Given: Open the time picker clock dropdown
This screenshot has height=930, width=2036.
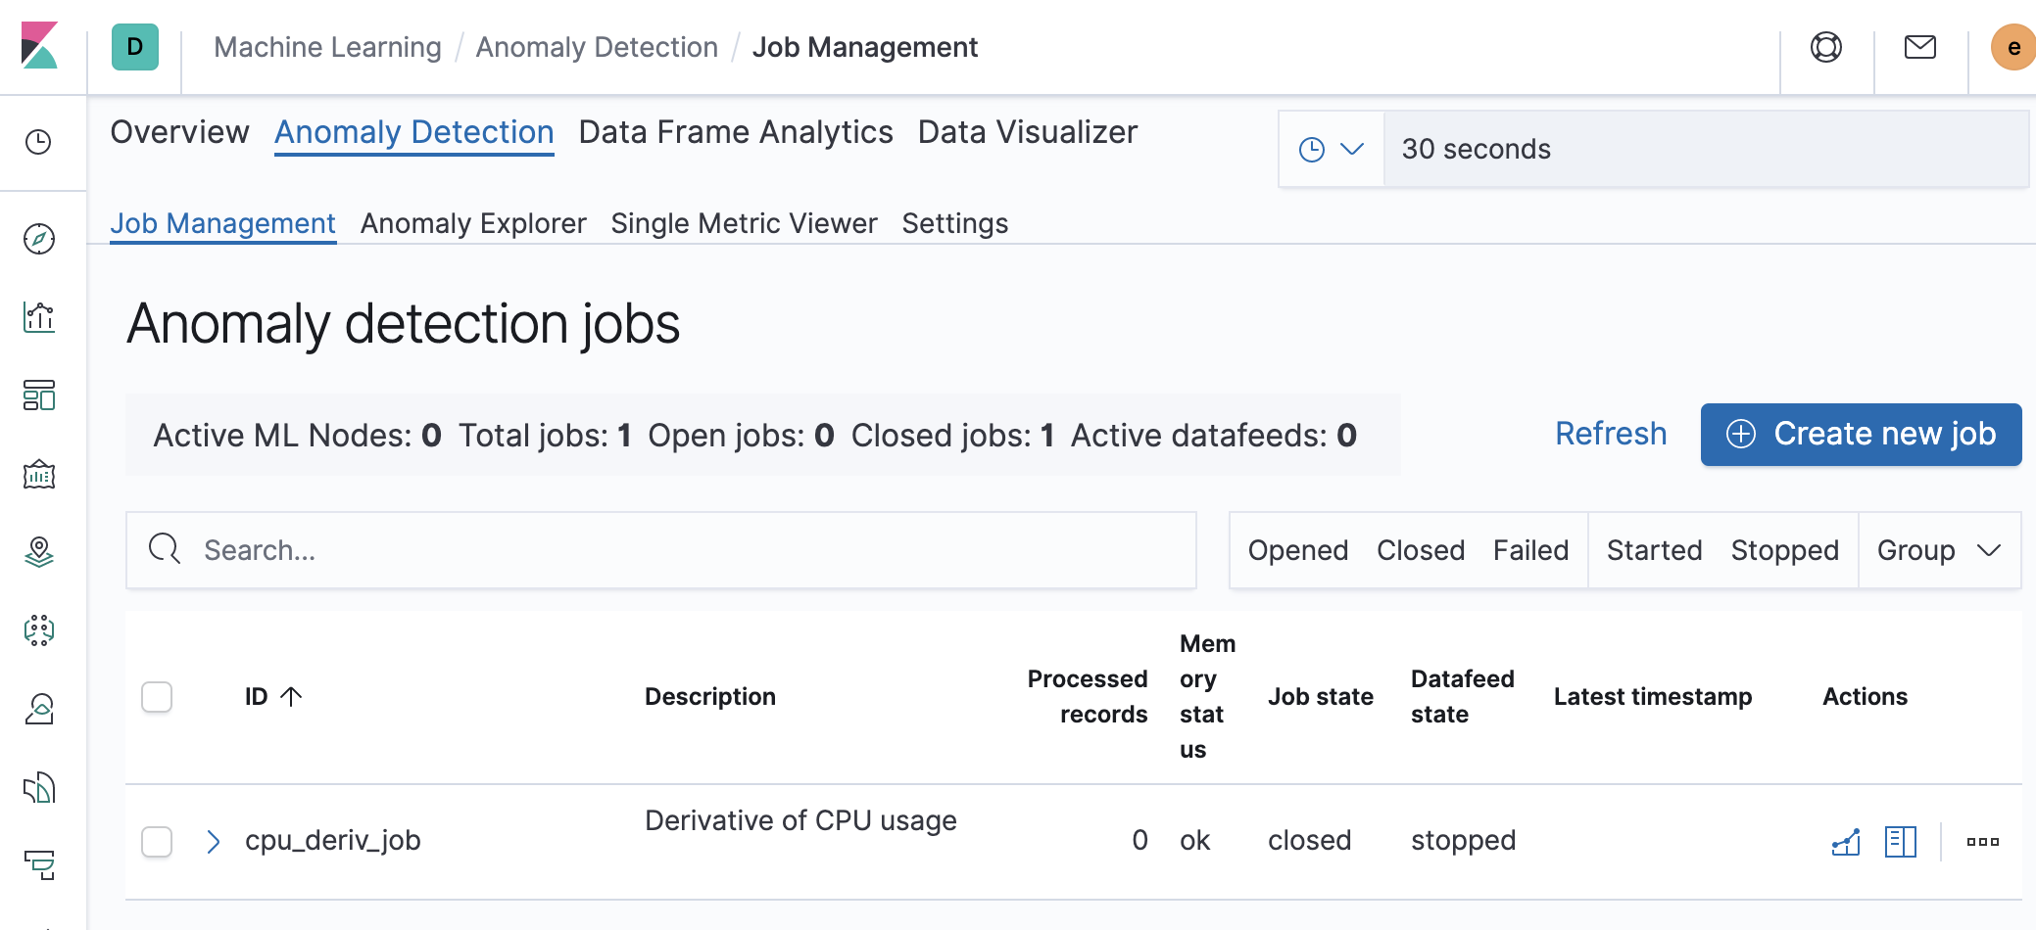Looking at the screenshot, I should [1330, 149].
